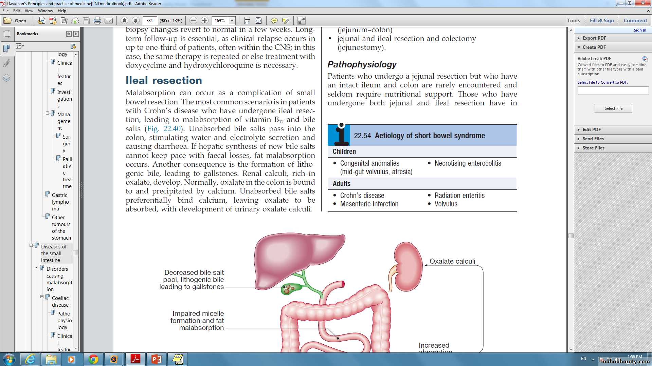652x366 pixels.
Task: Open the Attachments panel paperclip icon
Action: coord(6,63)
